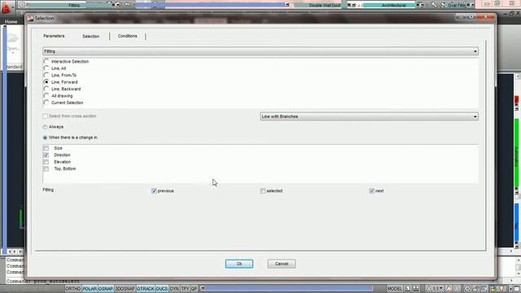Click the MODEL space button
Viewport: 521px width, 293px height.
pos(394,289)
